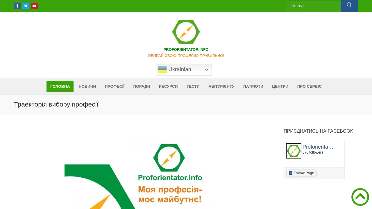372x209 pixels.
Task: Open the Proforienta… Facebook page link
Action: pyautogui.click(x=318, y=147)
